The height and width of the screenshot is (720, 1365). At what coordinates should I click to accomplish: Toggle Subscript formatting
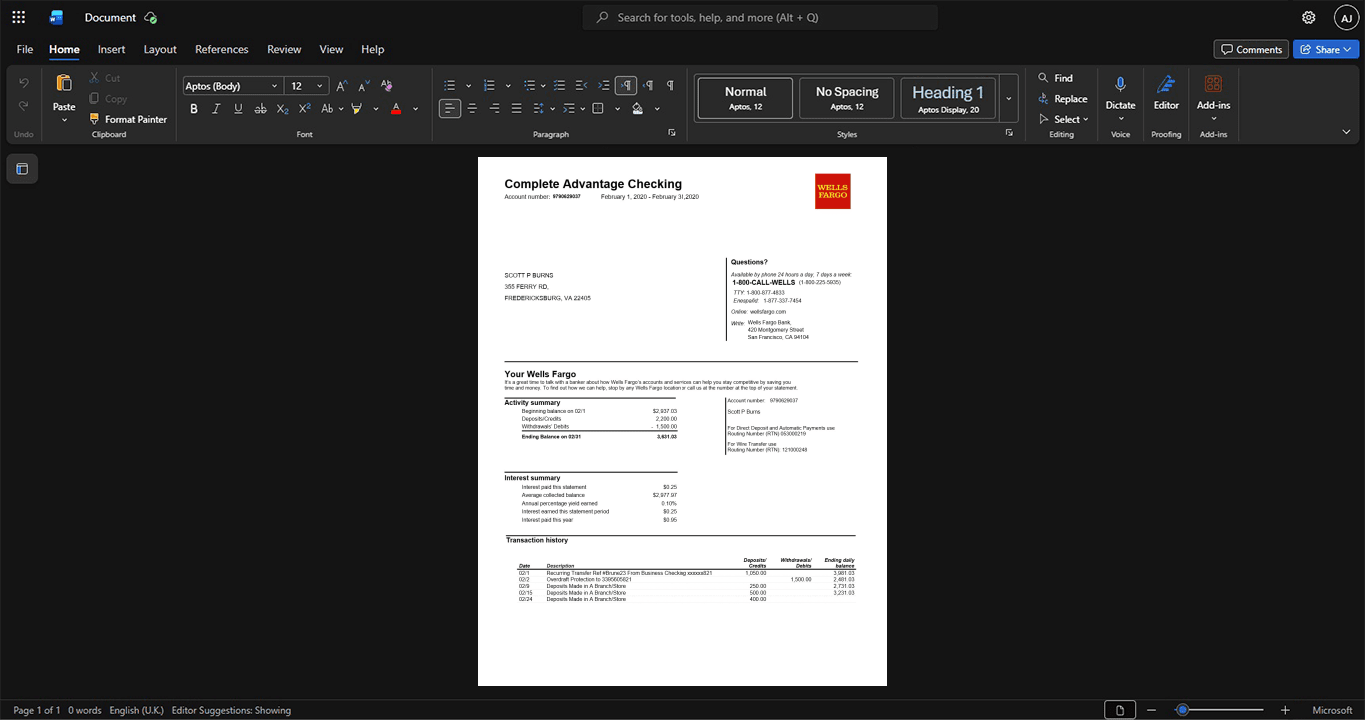(282, 109)
